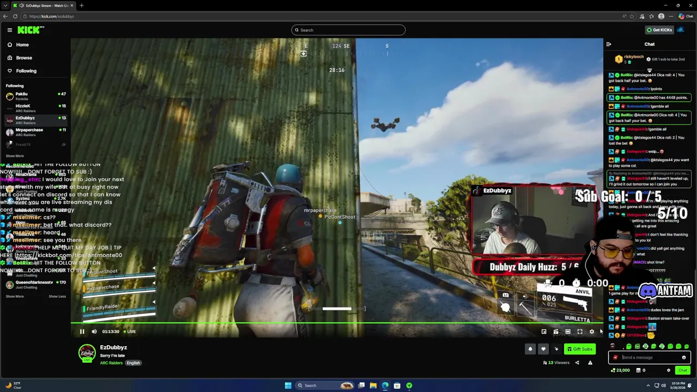Click the Kick logo
Screen dimensions: 697x392
[30, 30]
